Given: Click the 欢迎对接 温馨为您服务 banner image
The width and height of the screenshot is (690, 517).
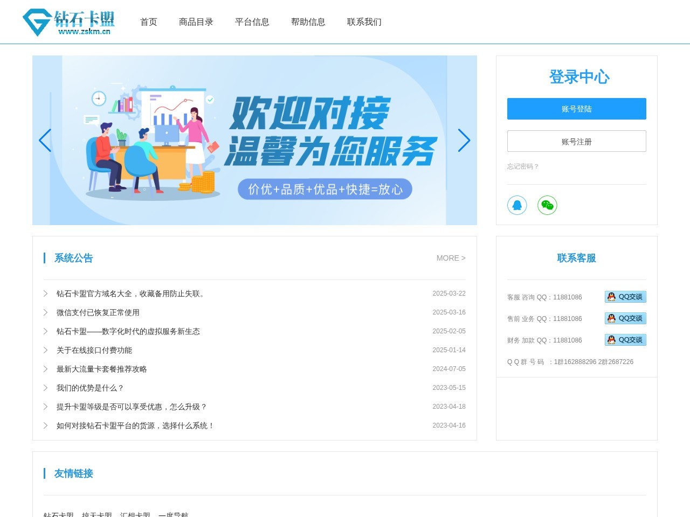Looking at the screenshot, I should click(x=254, y=140).
